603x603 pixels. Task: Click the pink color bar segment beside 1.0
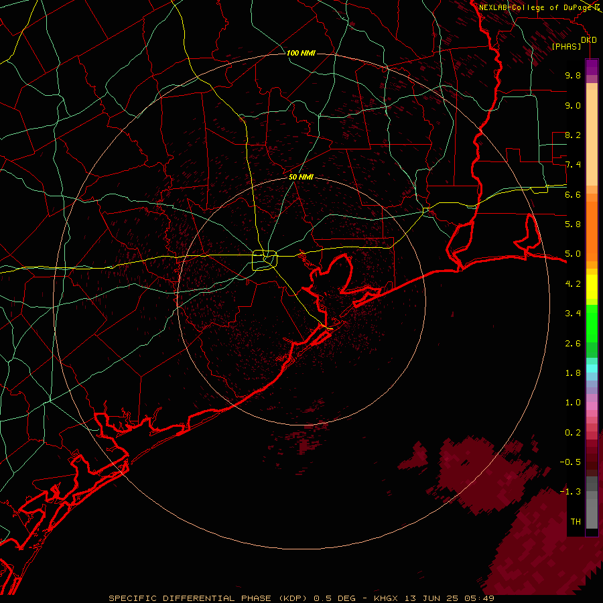(x=592, y=405)
